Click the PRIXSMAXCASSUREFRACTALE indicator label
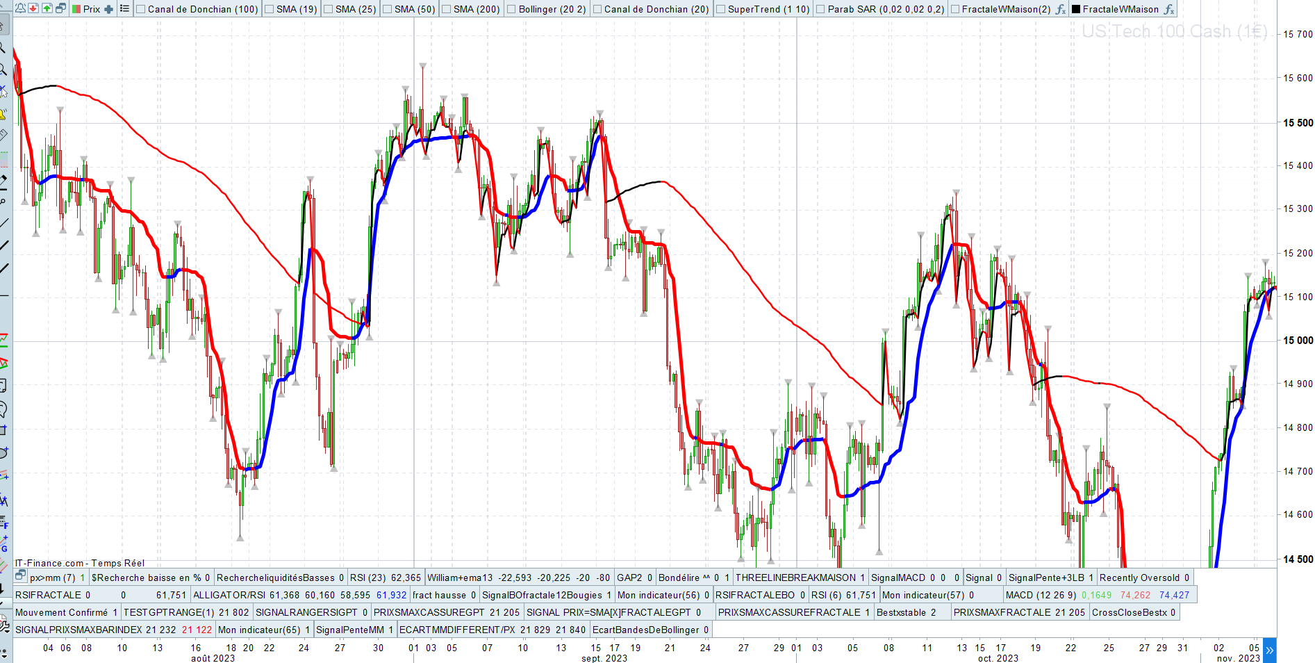The image size is (1315, 663). point(789,612)
